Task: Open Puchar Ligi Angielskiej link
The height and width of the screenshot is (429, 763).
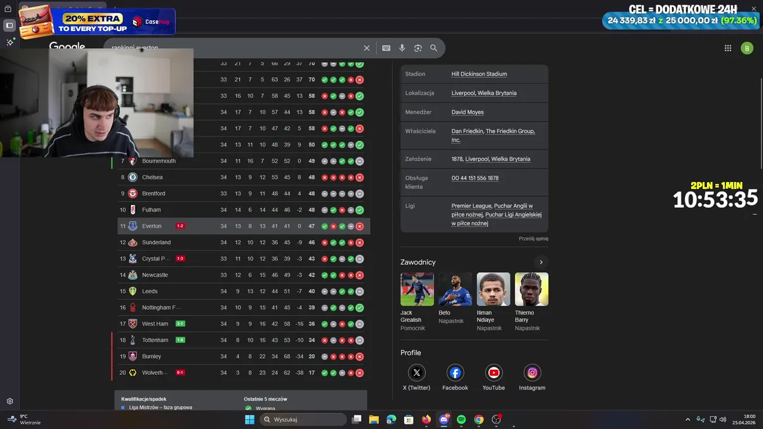Action: [x=497, y=219]
